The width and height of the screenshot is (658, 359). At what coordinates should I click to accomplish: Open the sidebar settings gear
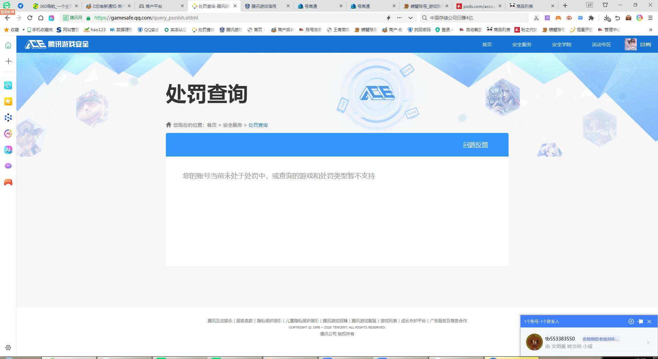click(8, 348)
